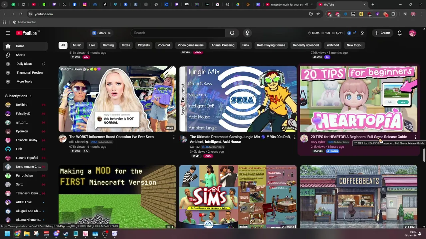Open Thumbnail Preview in sidebar
Image resolution: width=426 pixels, height=239 pixels.
25,73
